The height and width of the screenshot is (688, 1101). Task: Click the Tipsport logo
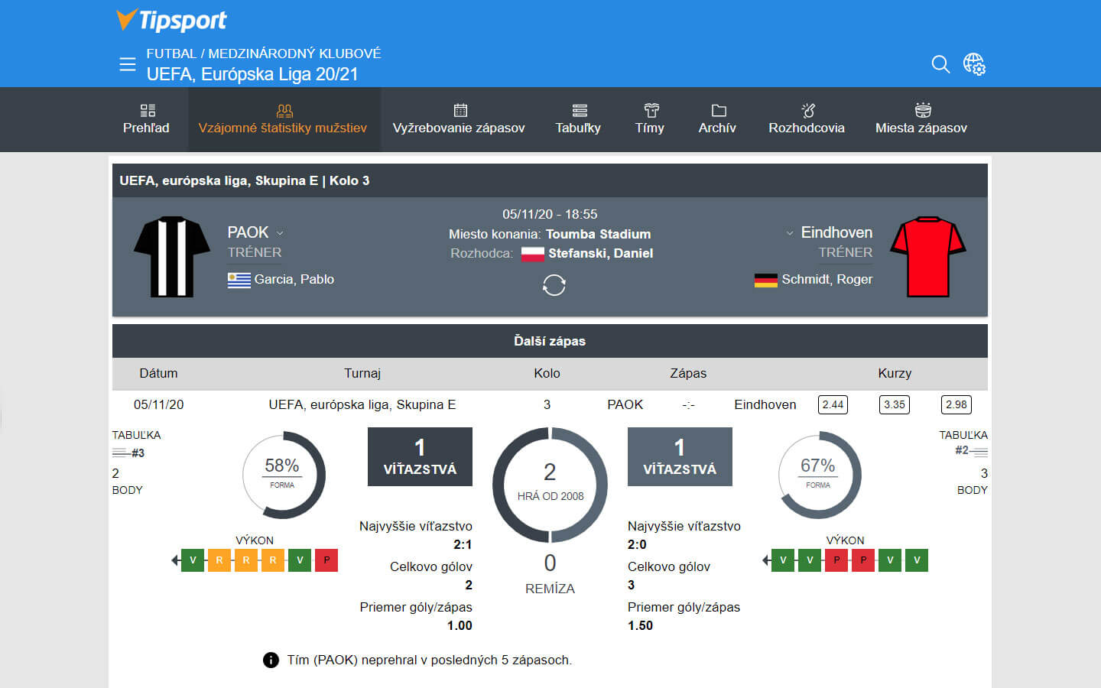[171, 20]
